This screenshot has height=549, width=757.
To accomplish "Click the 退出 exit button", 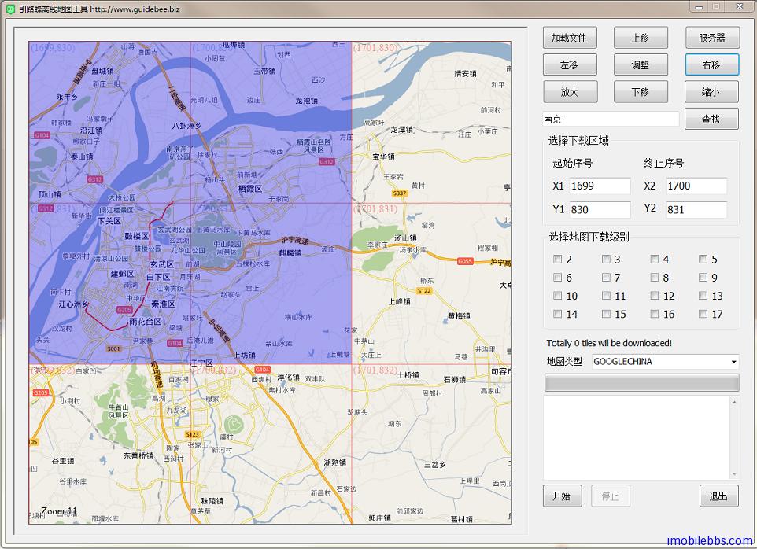I will pos(718,496).
